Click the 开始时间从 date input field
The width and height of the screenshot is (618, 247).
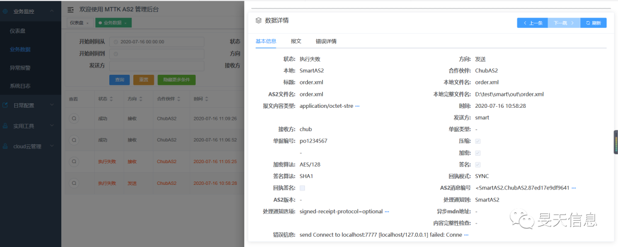[157, 42]
